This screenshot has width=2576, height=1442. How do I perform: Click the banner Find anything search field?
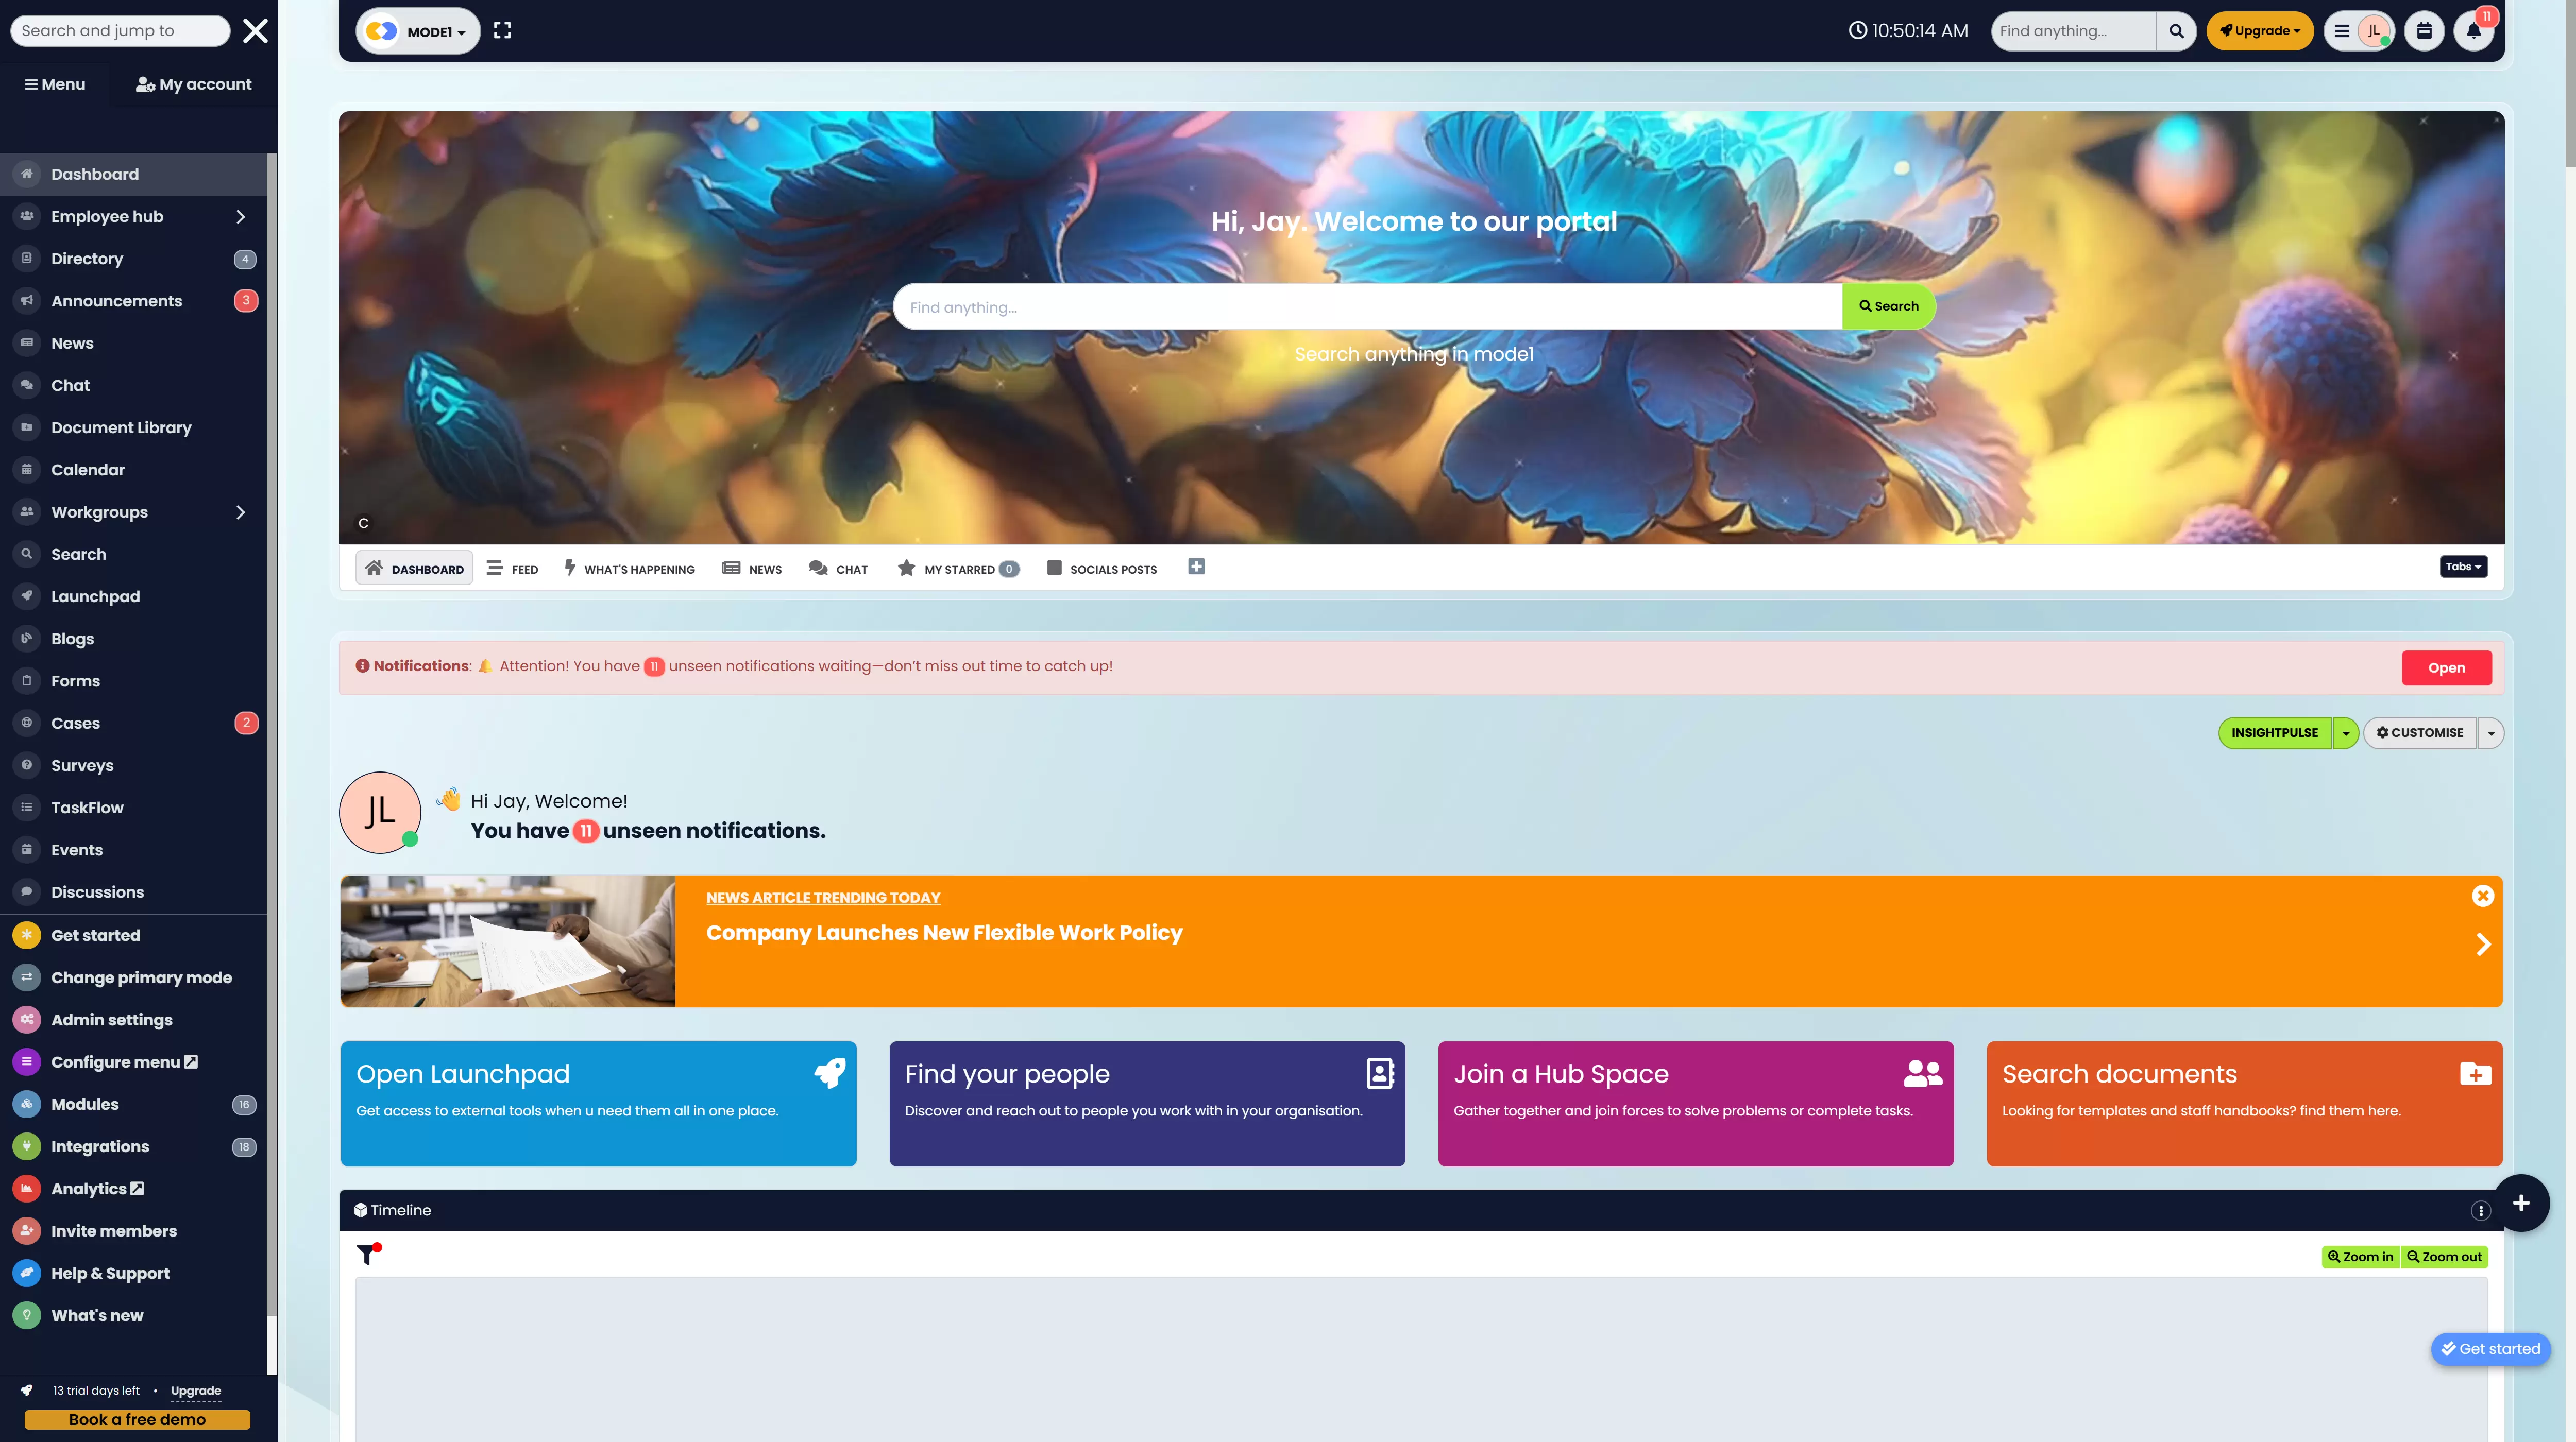(1366, 307)
